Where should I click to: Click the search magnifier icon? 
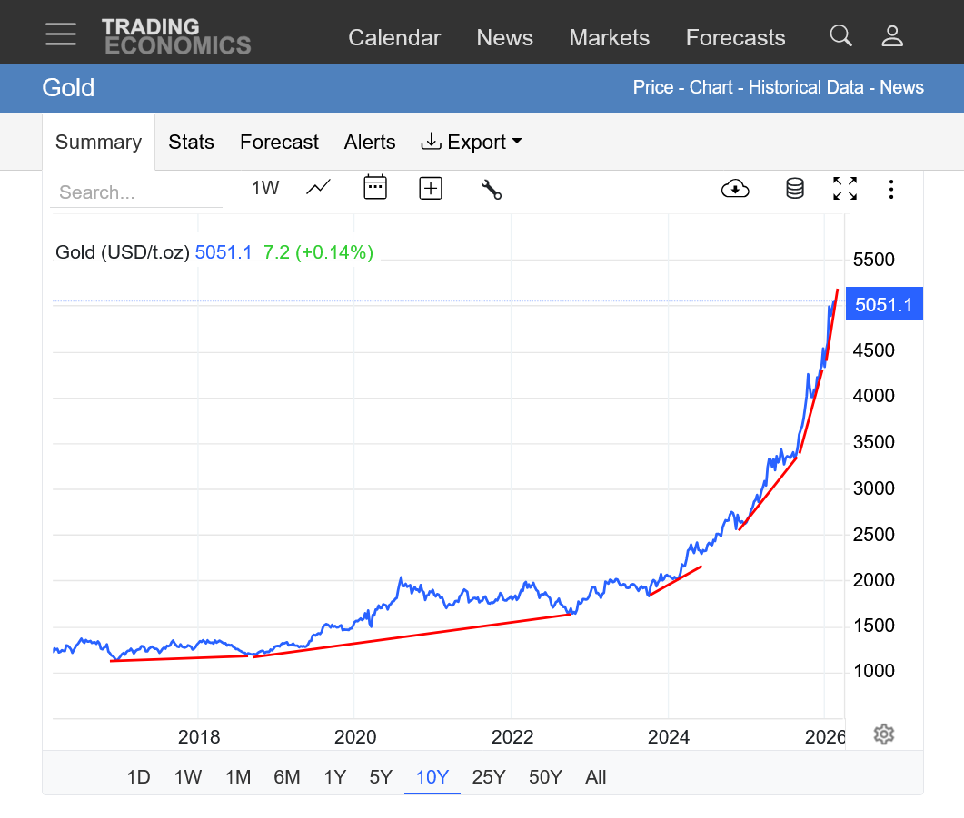point(840,36)
